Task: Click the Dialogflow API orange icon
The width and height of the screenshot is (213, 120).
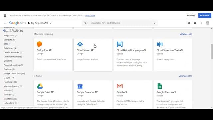Action: click(x=39, y=44)
